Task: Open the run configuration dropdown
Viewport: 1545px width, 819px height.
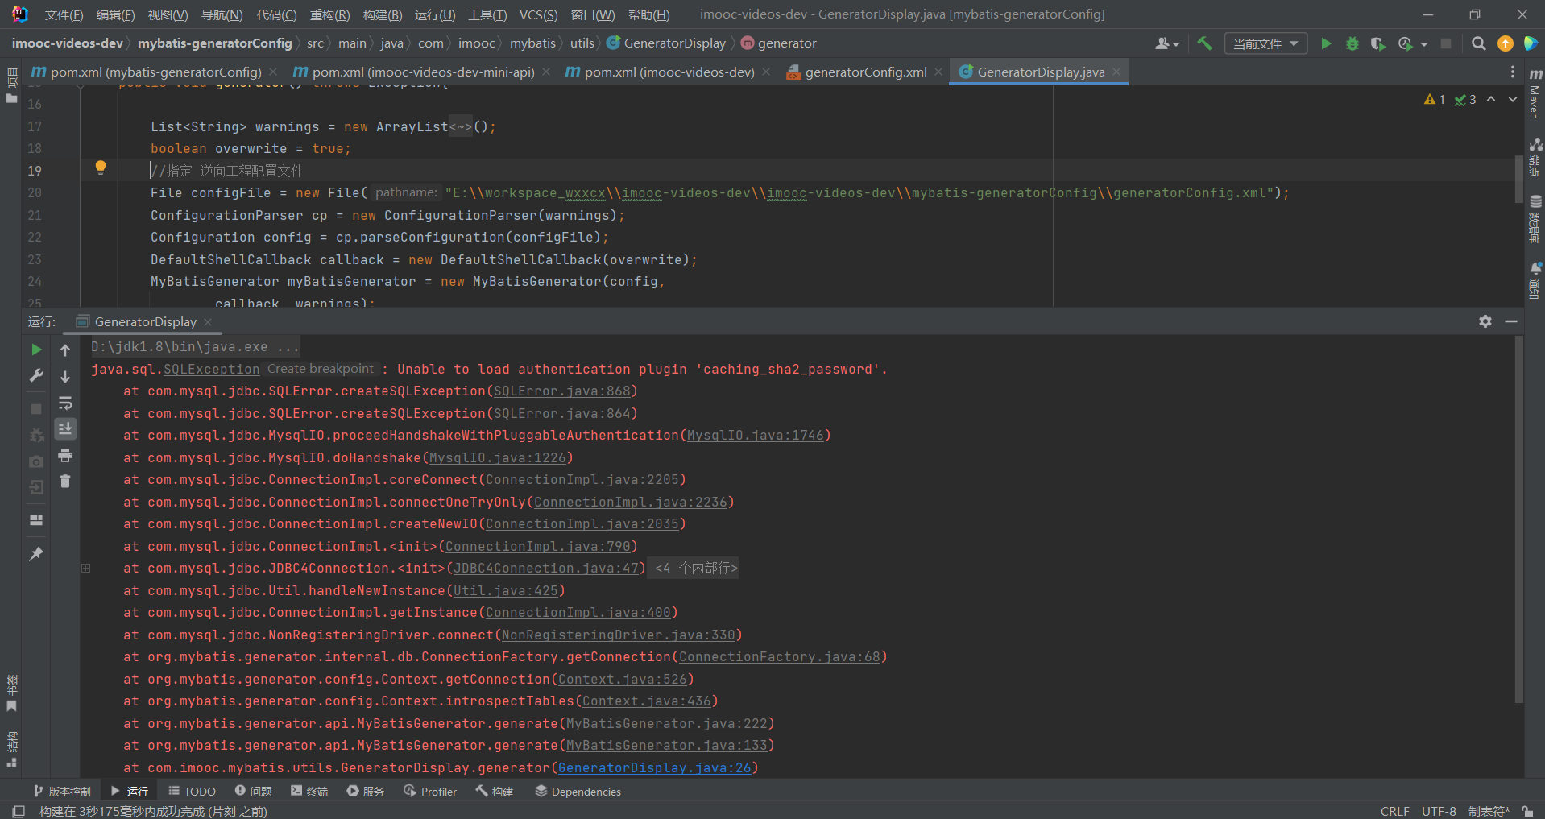Action: point(1265,43)
